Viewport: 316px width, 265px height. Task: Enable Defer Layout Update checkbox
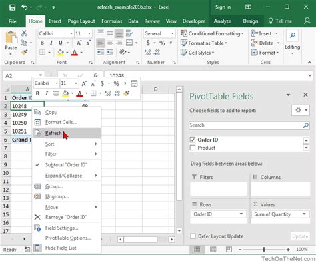(x=193, y=236)
